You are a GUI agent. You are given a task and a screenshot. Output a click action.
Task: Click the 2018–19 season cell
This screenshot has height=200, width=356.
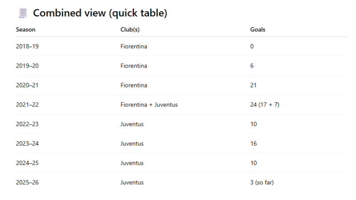click(x=27, y=46)
